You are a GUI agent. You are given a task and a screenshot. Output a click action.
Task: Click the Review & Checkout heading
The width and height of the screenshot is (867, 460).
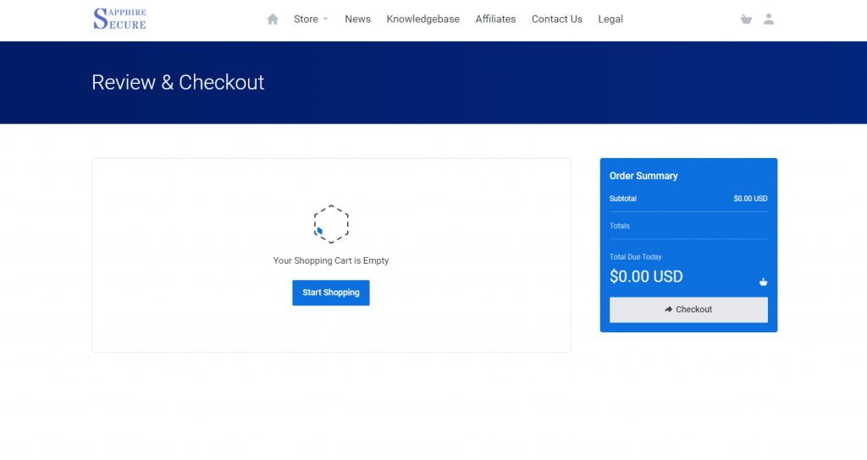click(x=178, y=82)
